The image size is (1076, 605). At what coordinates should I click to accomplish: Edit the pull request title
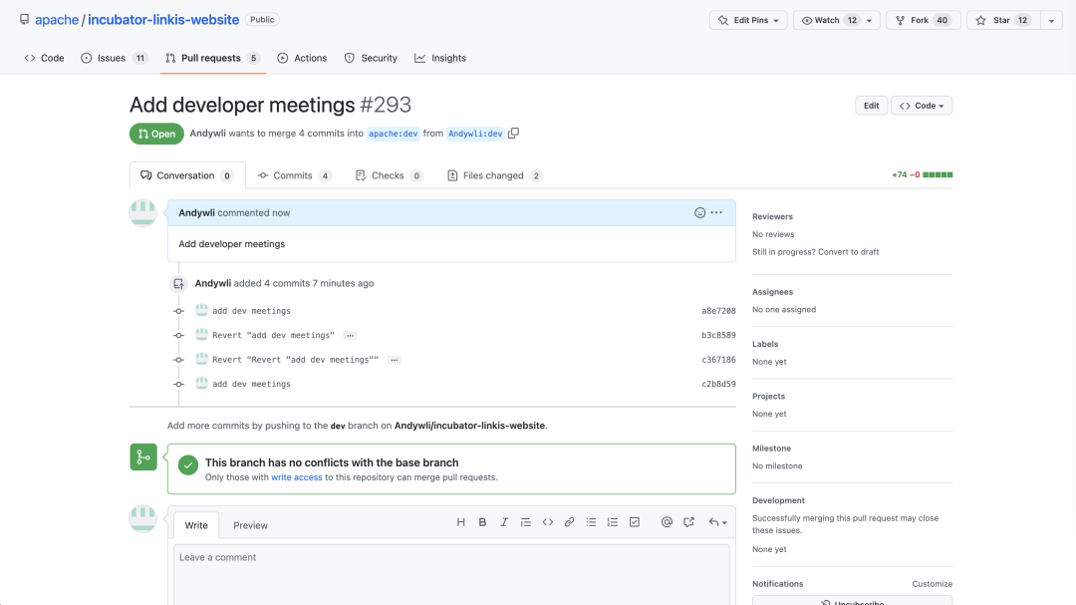(871, 106)
